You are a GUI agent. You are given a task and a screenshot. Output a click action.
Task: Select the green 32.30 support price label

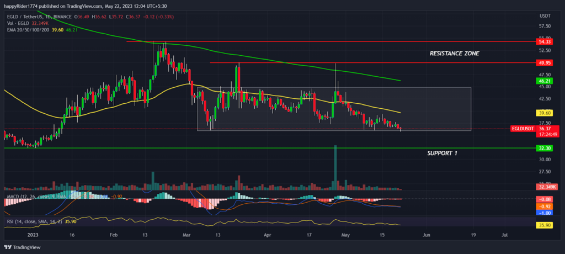(x=544, y=148)
